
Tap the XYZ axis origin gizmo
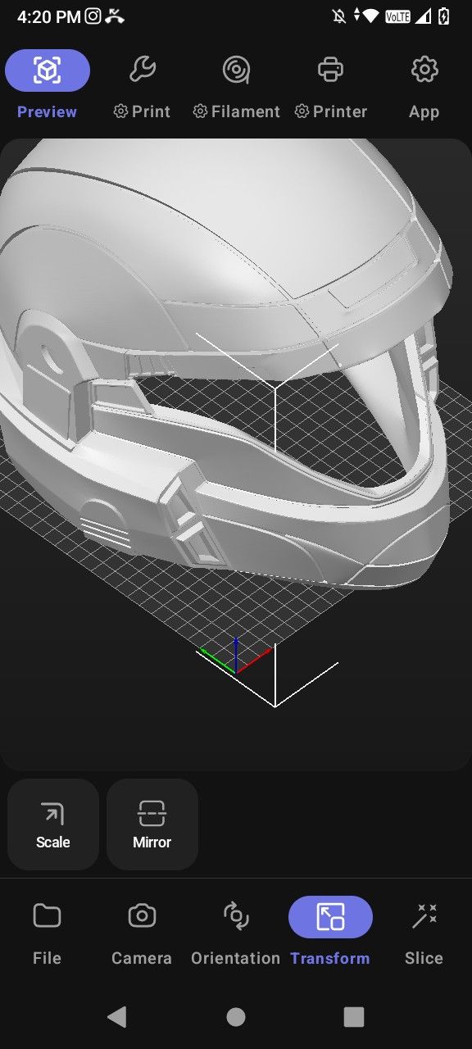pyautogui.click(x=235, y=656)
